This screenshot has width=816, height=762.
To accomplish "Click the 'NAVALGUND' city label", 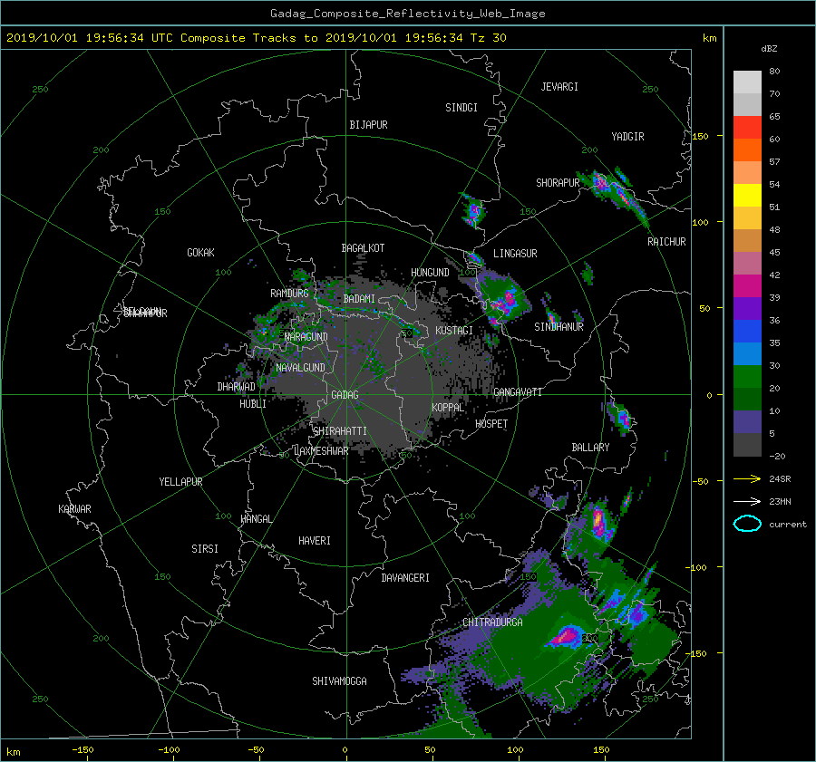I will point(300,368).
